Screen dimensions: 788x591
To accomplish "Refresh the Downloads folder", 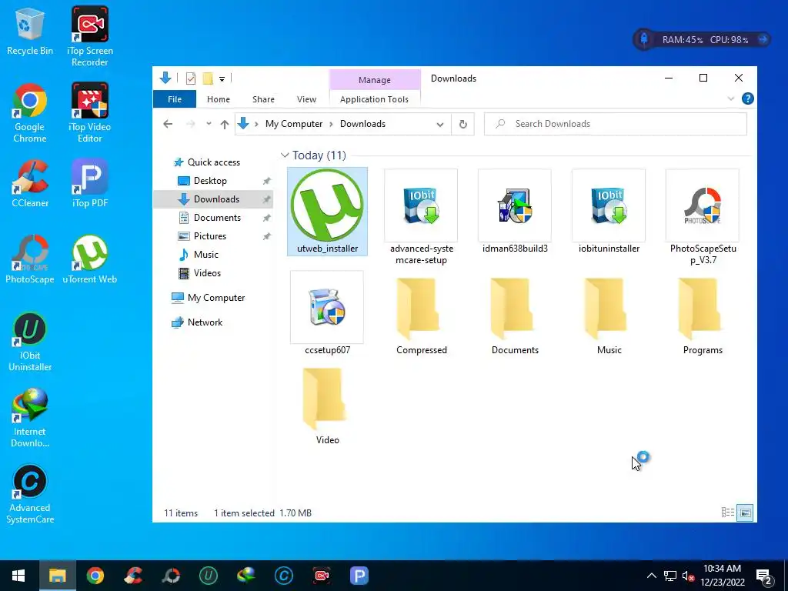I will [x=462, y=124].
